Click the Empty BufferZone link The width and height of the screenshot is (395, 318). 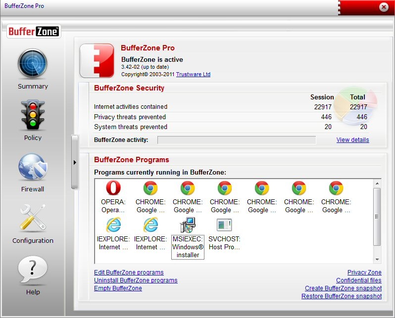(x=118, y=288)
